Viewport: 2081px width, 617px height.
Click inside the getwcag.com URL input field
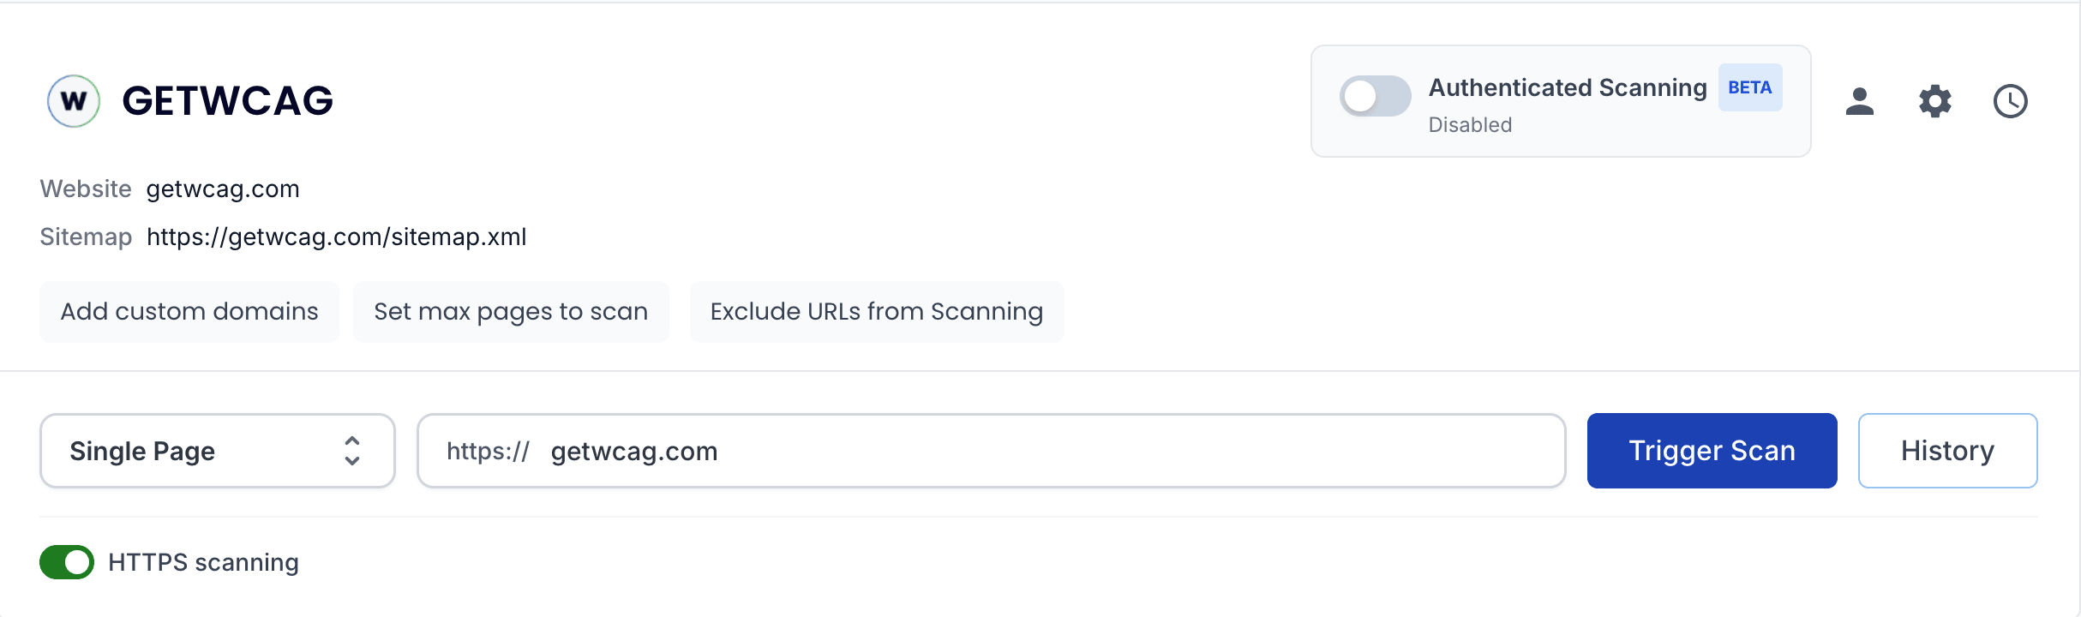tap(943, 451)
